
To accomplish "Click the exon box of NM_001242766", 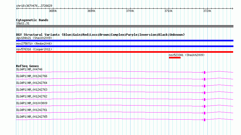I will click(204, 79).
